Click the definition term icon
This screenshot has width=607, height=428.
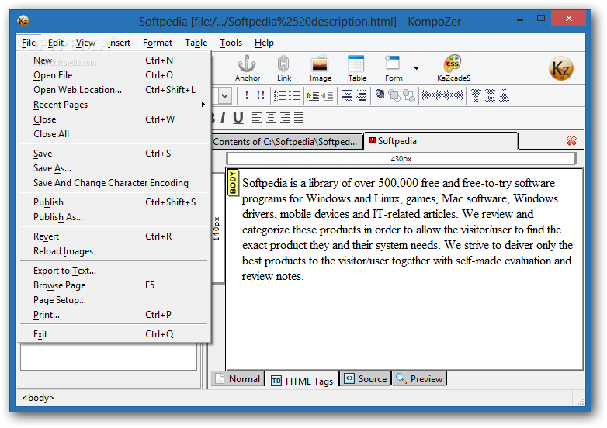[x=346, y=95]
